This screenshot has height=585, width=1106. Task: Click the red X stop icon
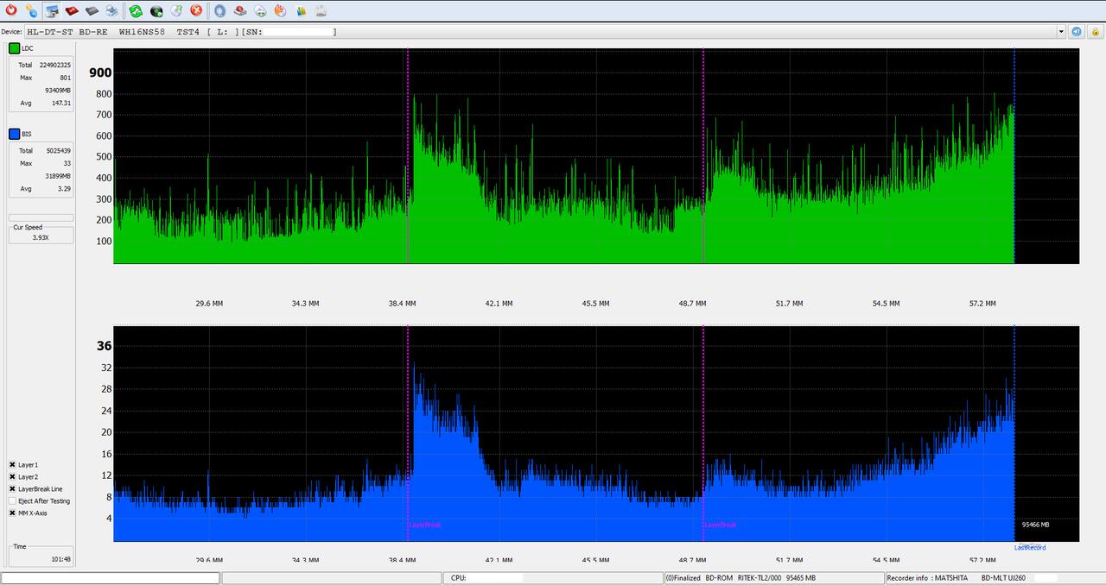click(x=196, y=10)
